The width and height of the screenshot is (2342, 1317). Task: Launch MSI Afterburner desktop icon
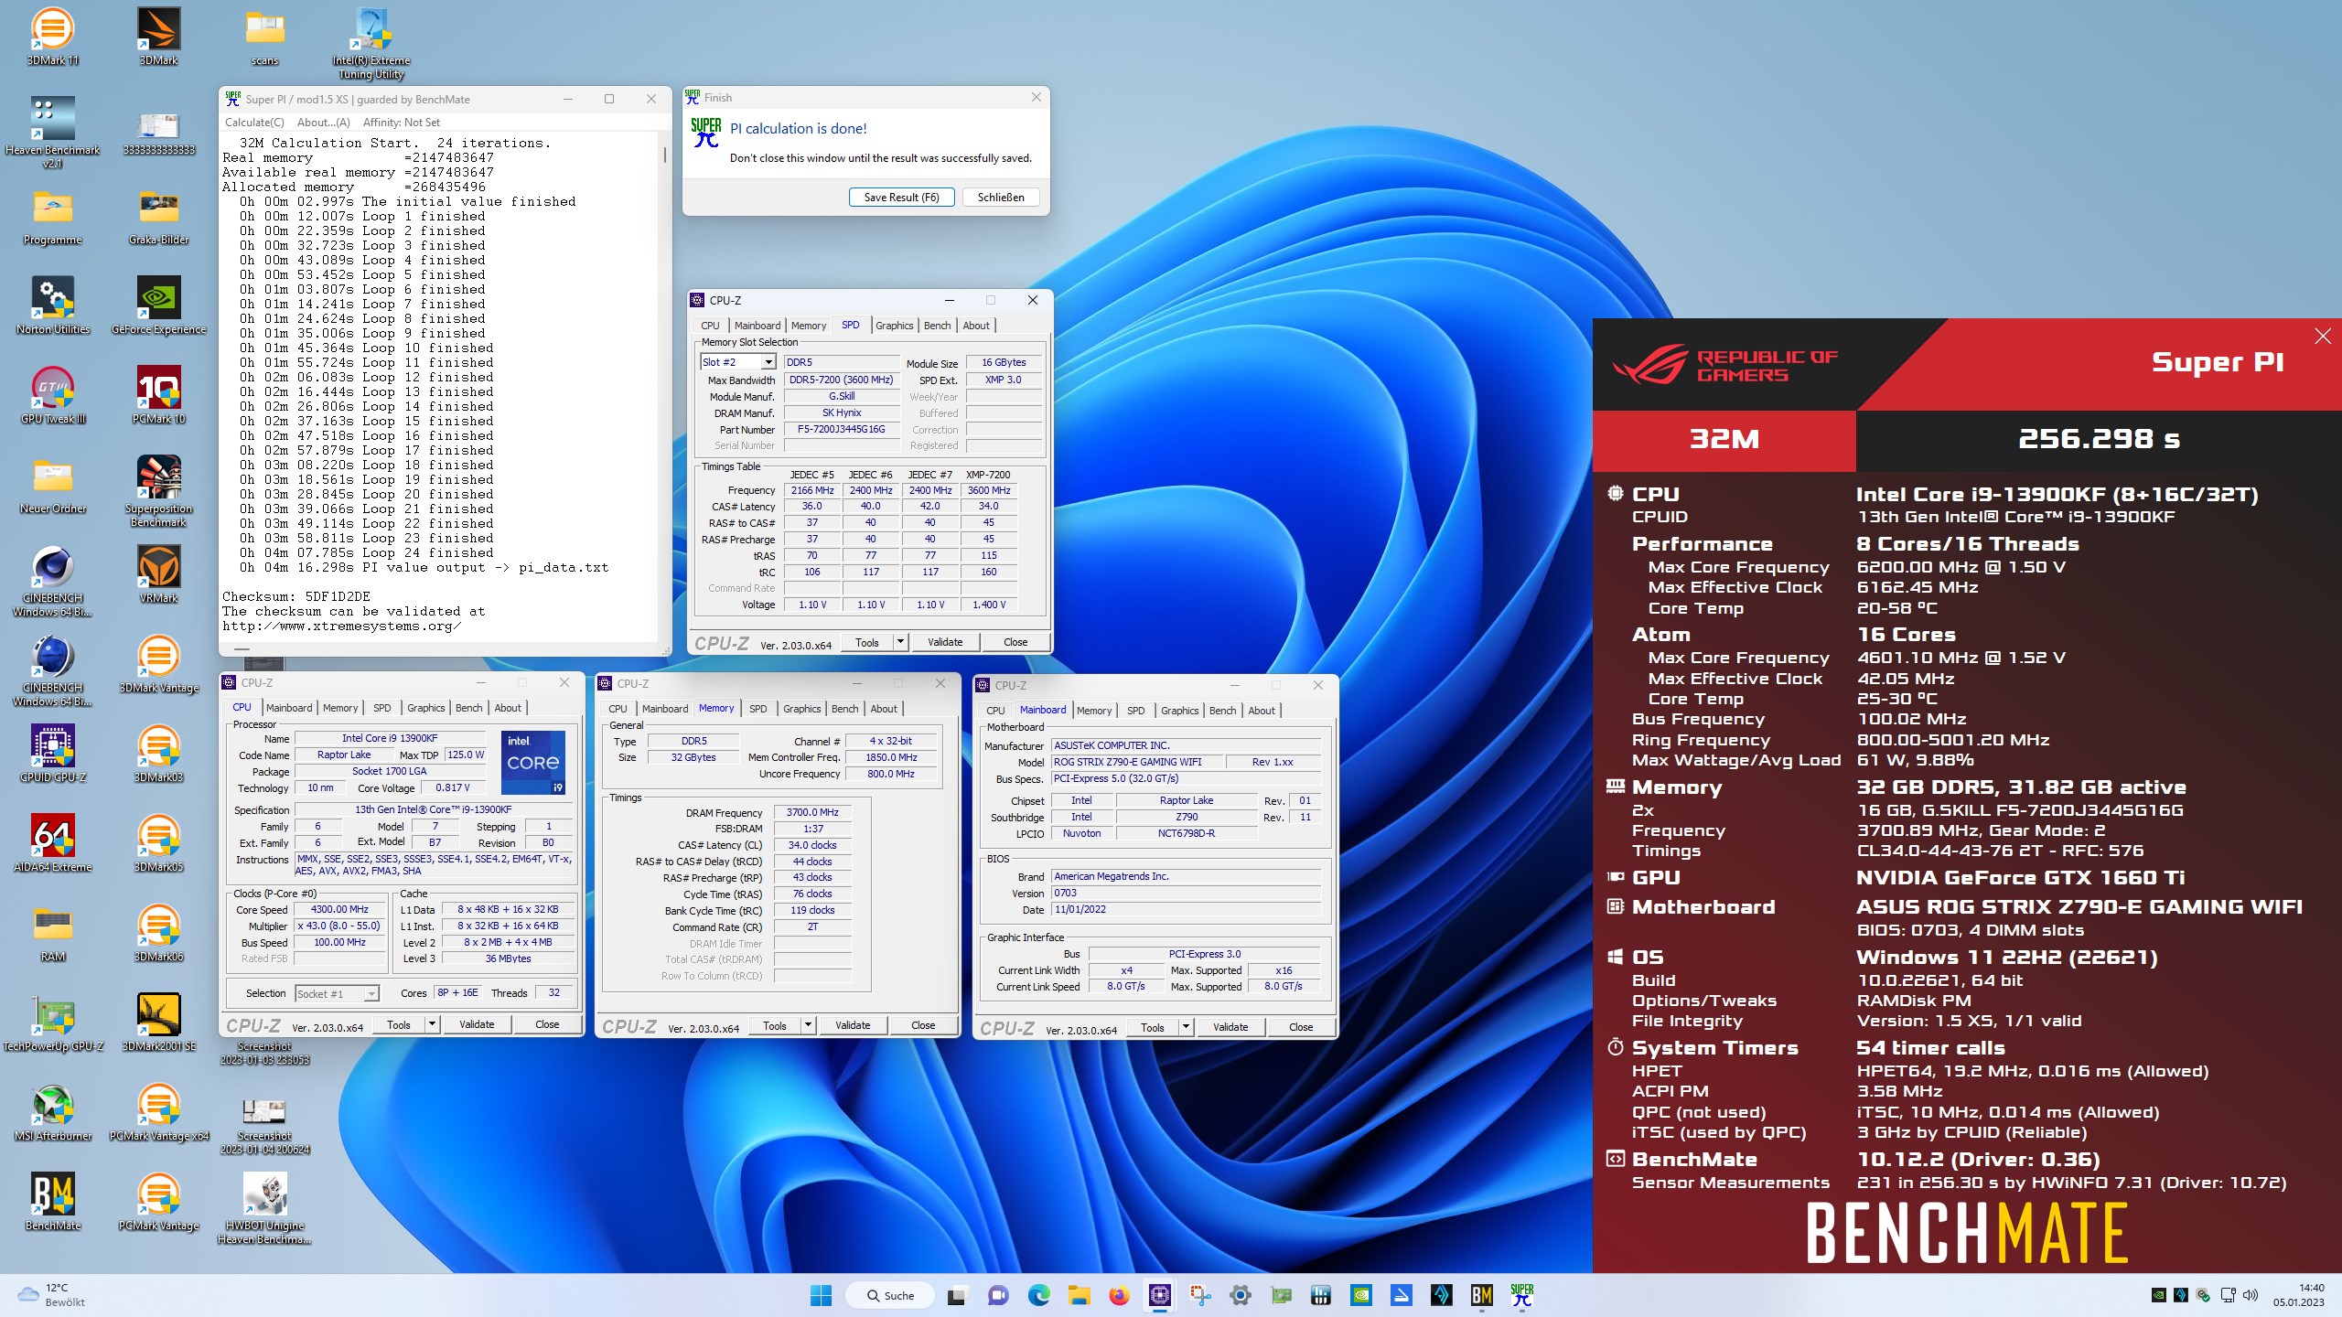53,1112
